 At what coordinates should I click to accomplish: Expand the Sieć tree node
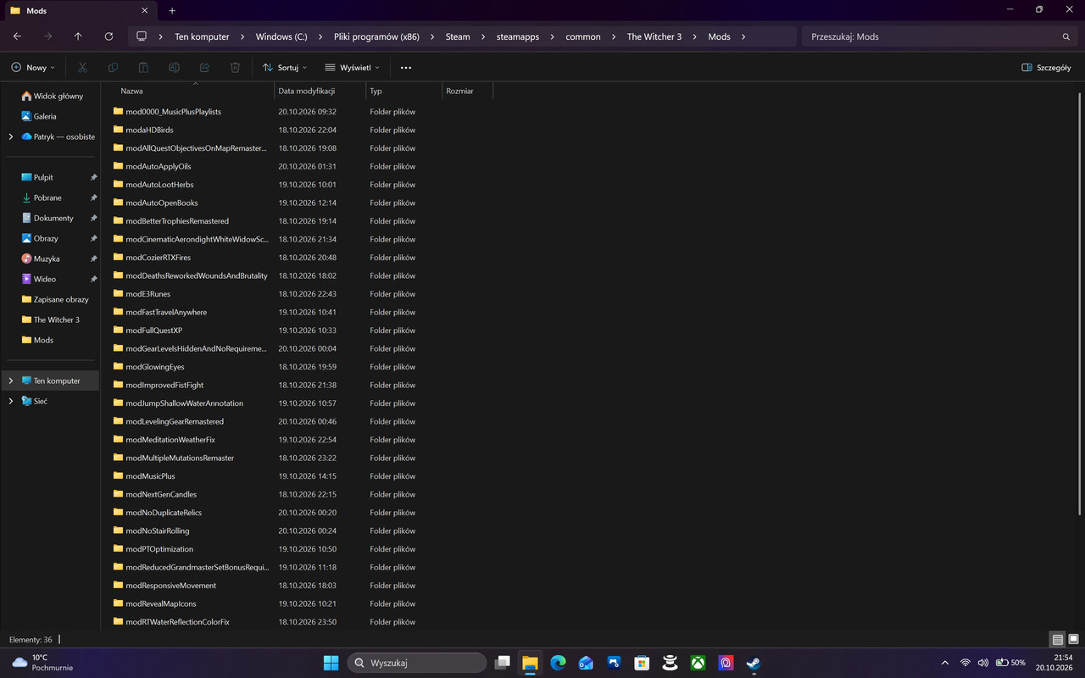[x=11, y=402]
